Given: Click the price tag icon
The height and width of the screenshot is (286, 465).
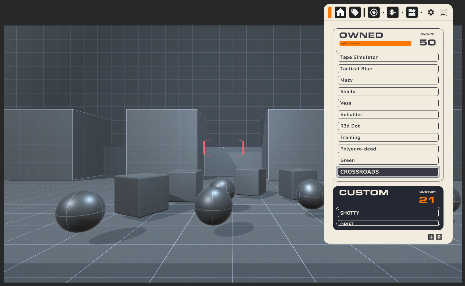Looking at the screenshot, I should coord(355,13).
